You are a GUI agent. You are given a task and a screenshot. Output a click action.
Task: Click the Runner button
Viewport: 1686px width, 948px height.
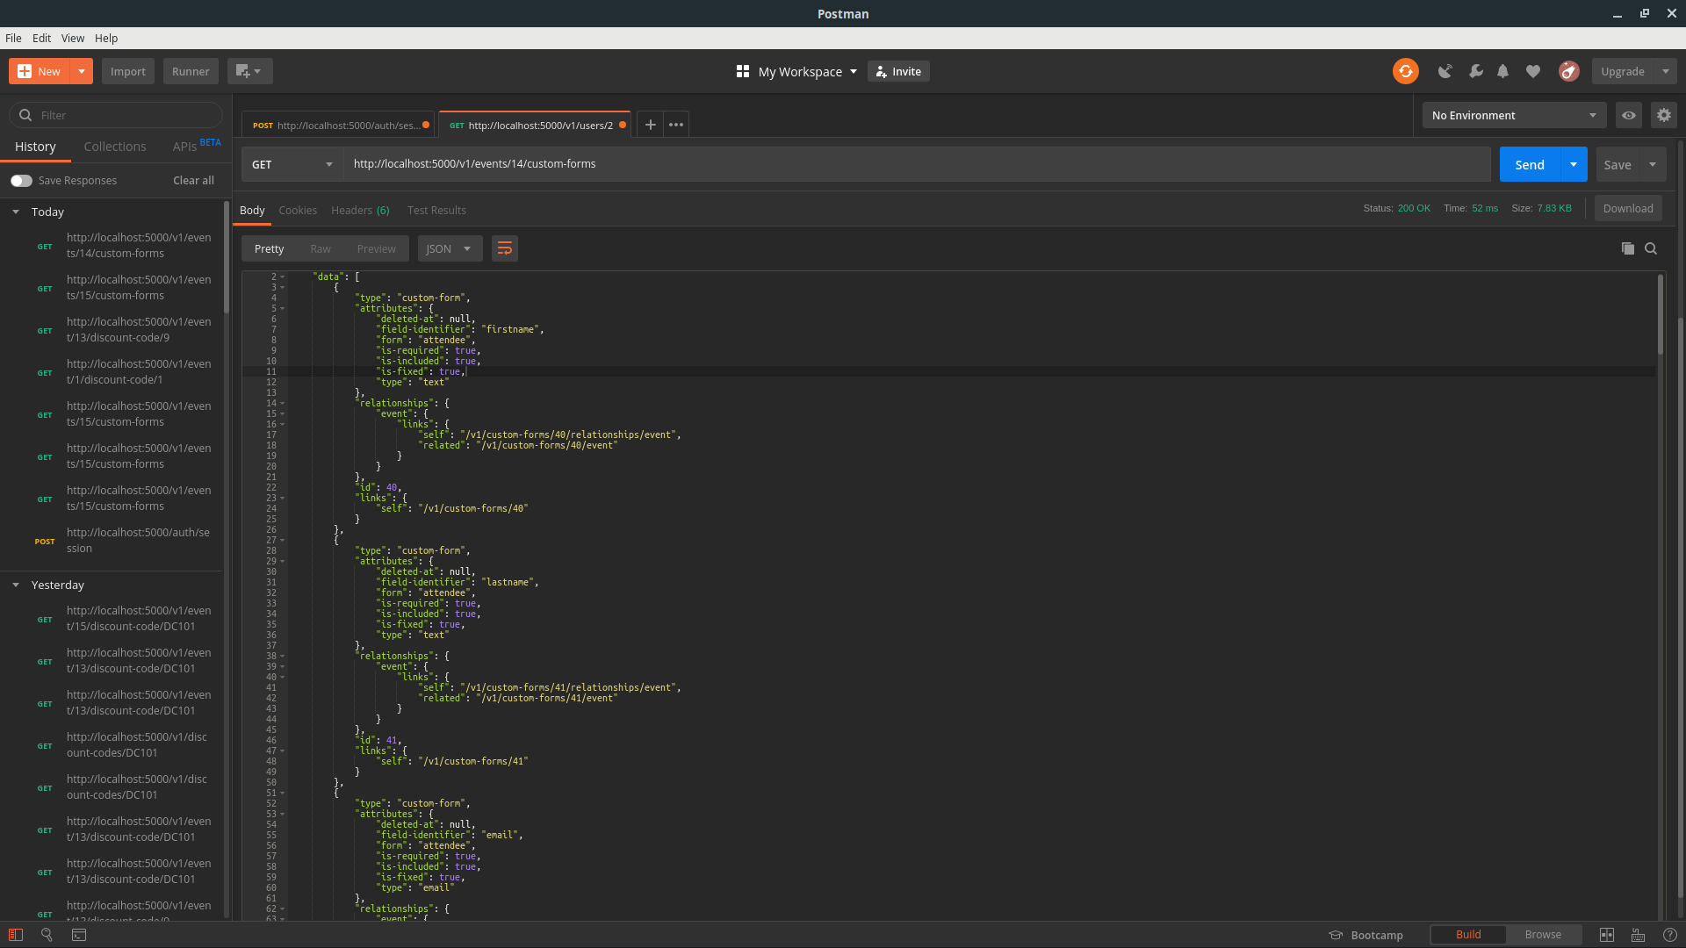191,71
